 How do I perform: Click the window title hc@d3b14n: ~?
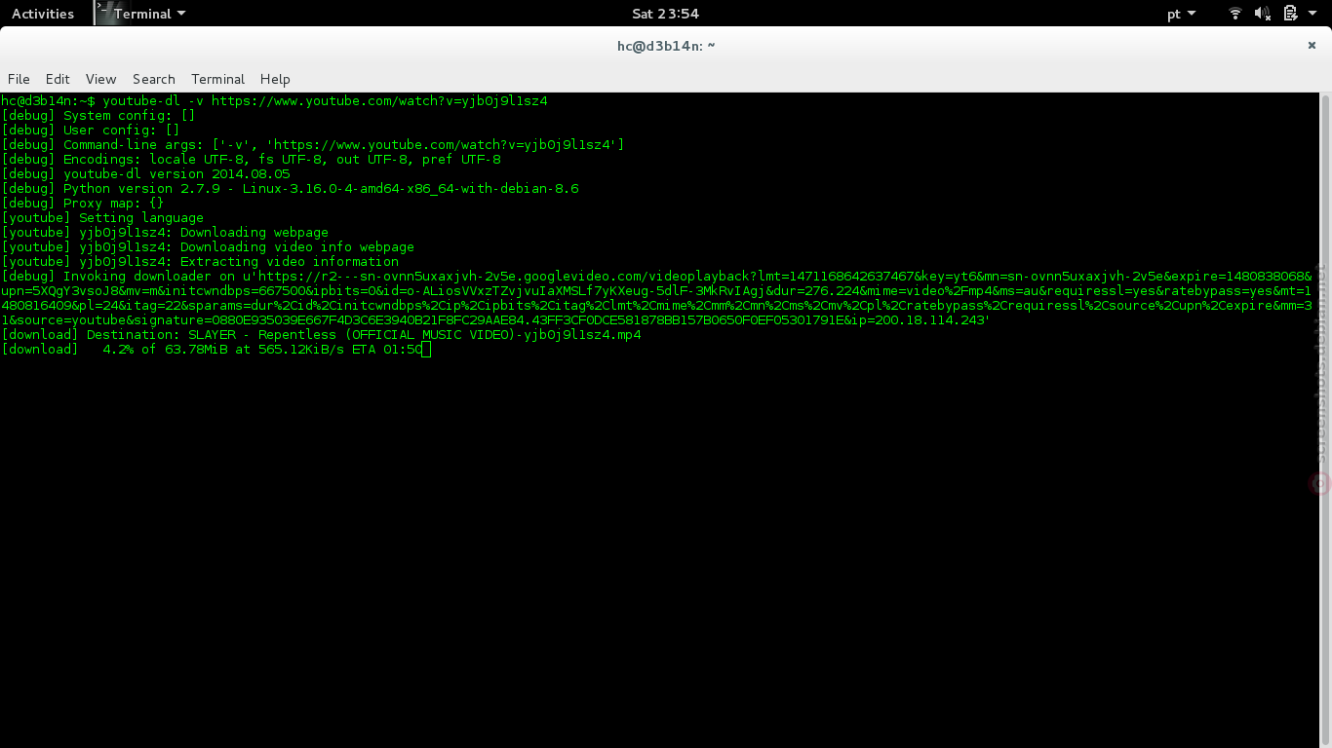click(x=666, y=46)
